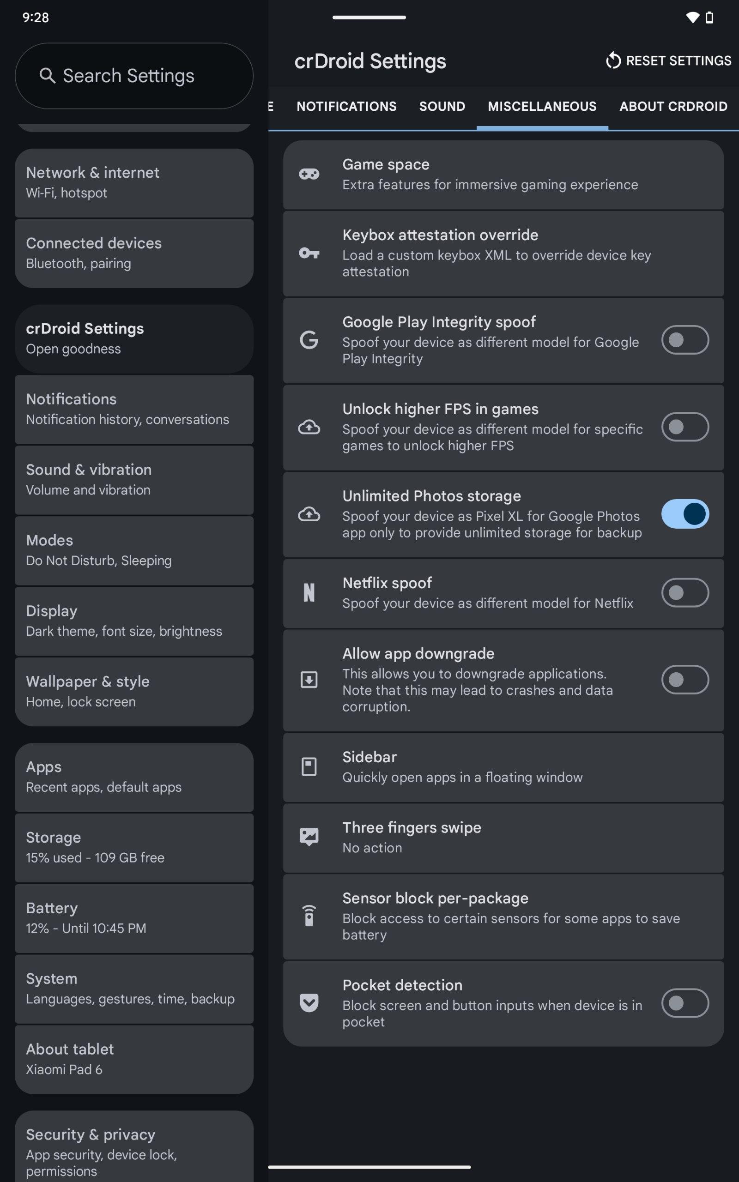Open Battery settings in the sidebar
Image resolution: width=739 pixels, height=1182 pixels.
click(134, 918)
